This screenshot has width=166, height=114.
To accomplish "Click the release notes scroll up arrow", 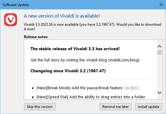I will coord(159,46).
